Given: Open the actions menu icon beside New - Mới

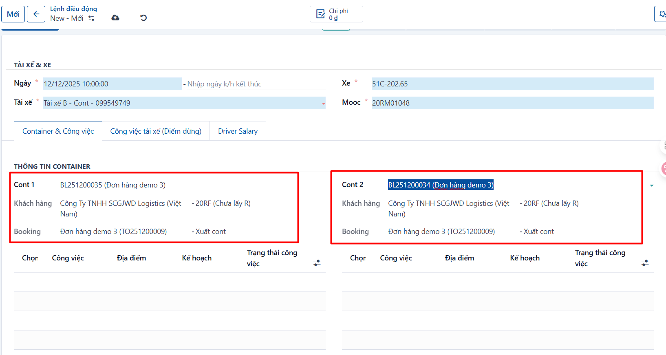Looking at the screenshot, I should (x=91, y=18).
